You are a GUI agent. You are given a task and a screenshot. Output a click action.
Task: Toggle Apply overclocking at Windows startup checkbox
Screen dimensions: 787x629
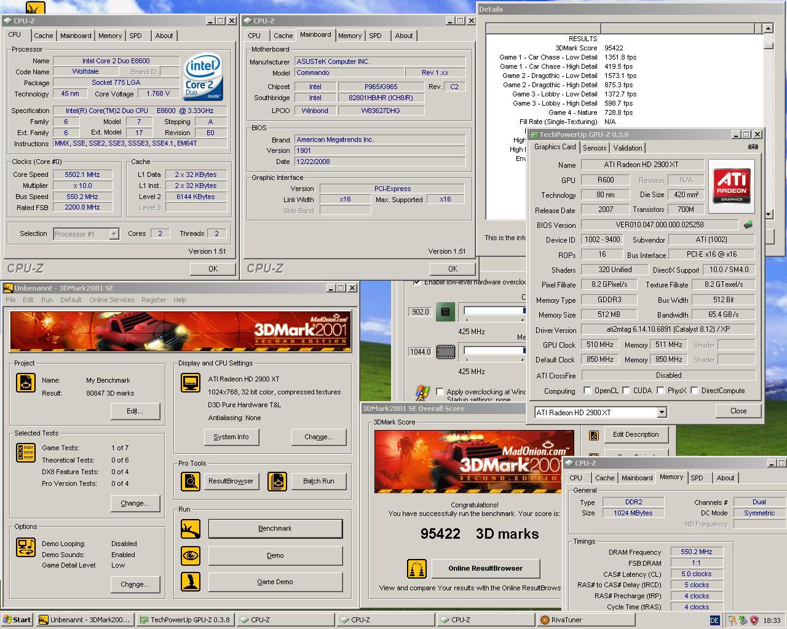click(440, 391)
